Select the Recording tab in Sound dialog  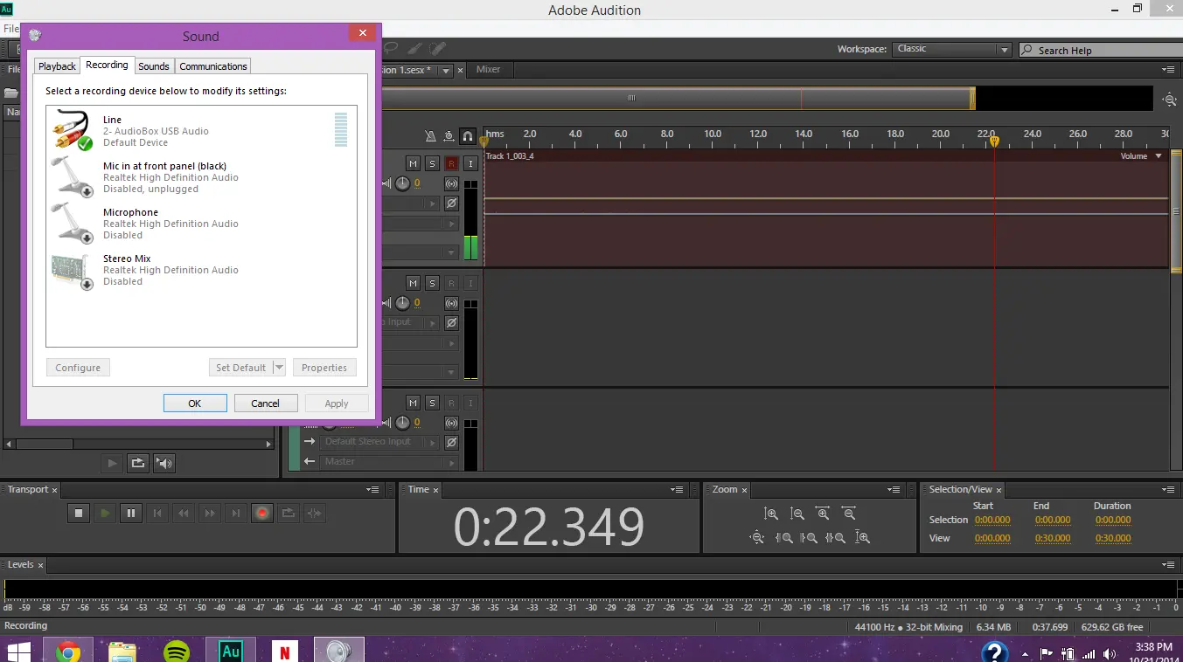107,66
